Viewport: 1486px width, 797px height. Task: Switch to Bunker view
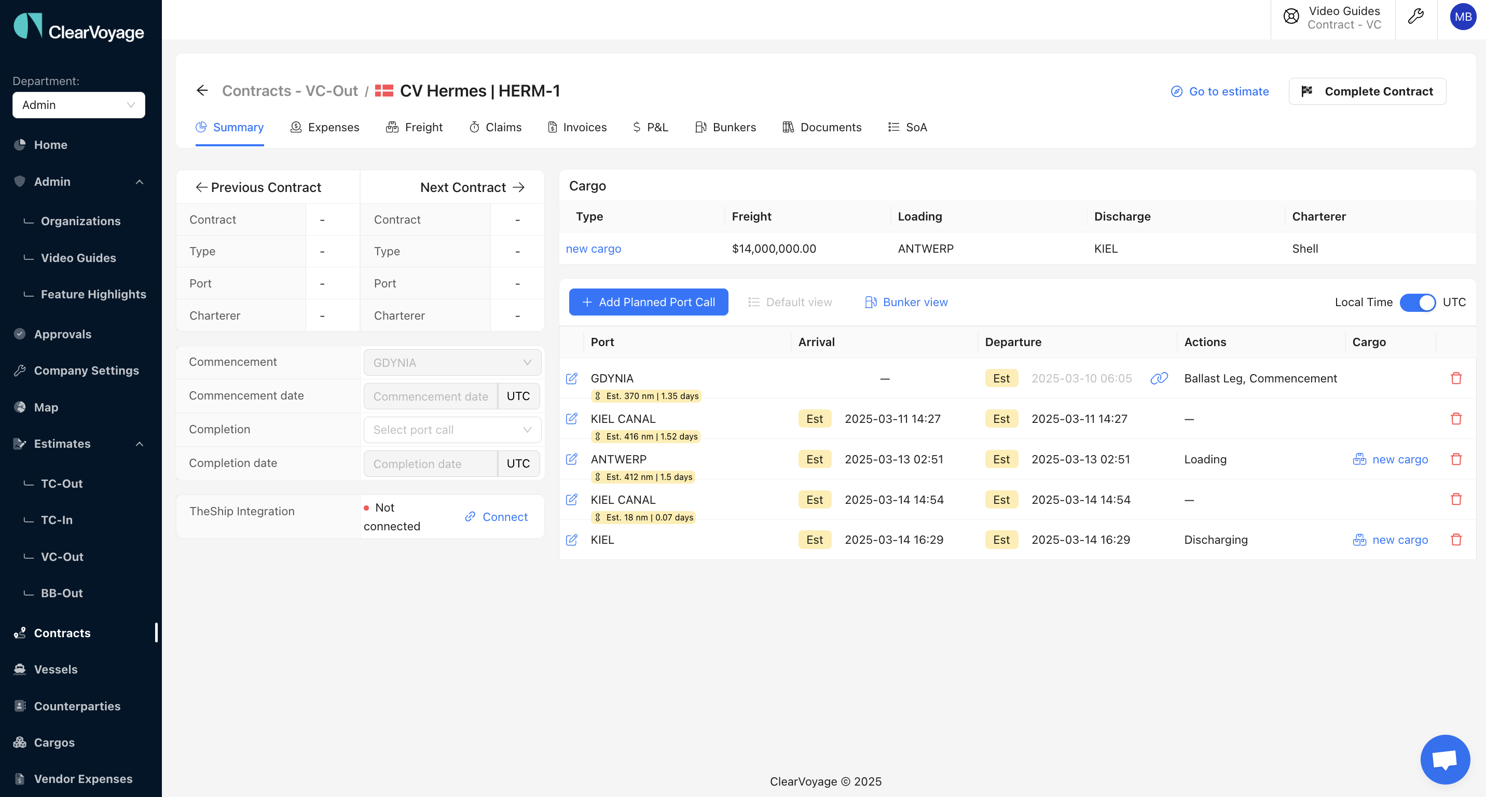click(x=906, y=302)
